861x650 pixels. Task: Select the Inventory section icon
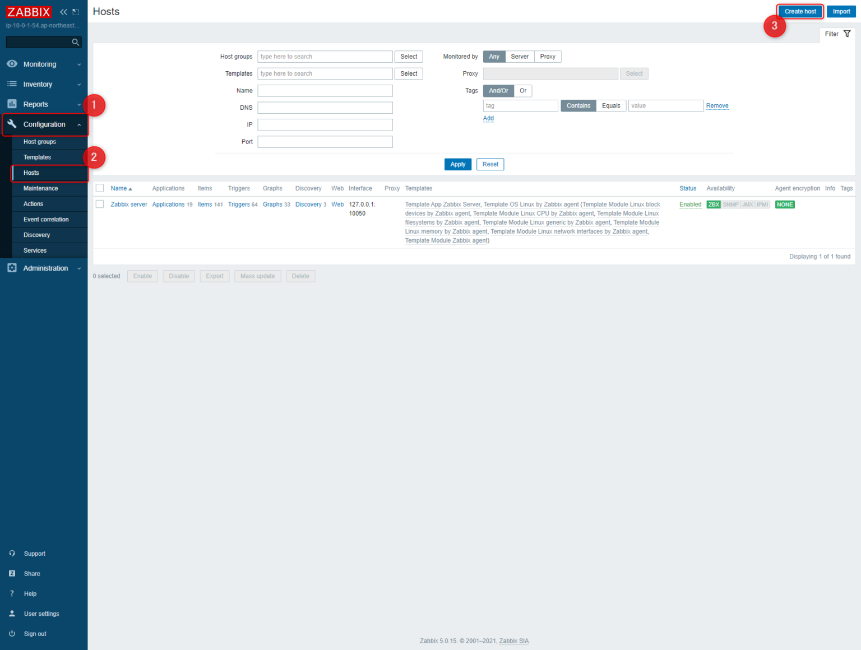coord(12,84)
